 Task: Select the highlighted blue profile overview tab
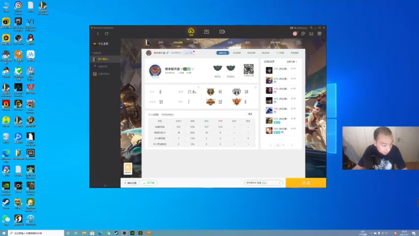point(223,53)
